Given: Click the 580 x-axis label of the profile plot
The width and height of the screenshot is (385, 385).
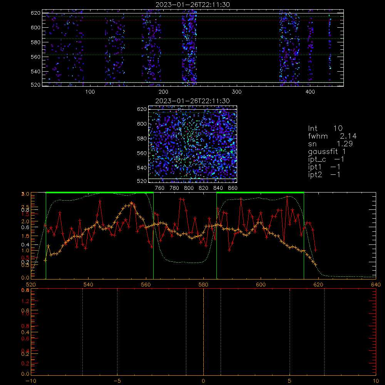Looking at the screenshot, I should [x=203, y=285].
